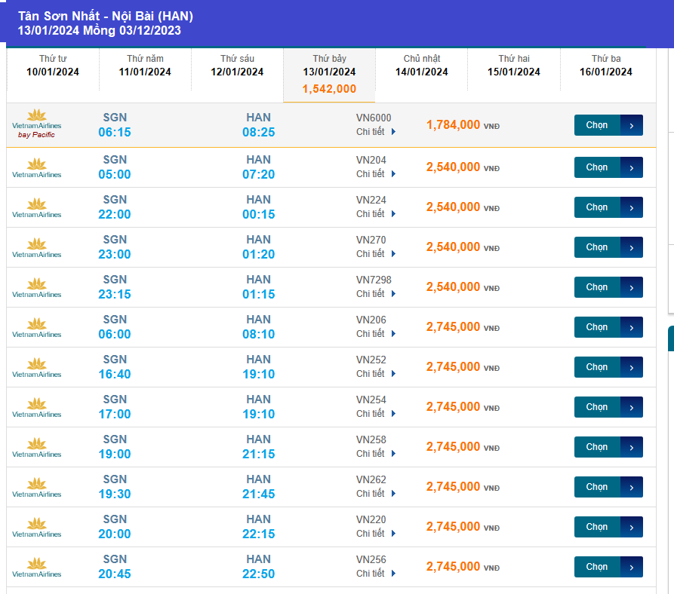Click Vietnam Airlines logo for VN252
The width and height of the screenshot is (674, 594).
pos(36,367)
